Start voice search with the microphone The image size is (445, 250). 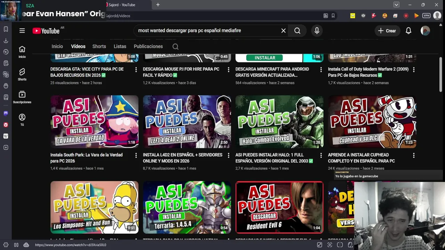[x=317, y=31]
